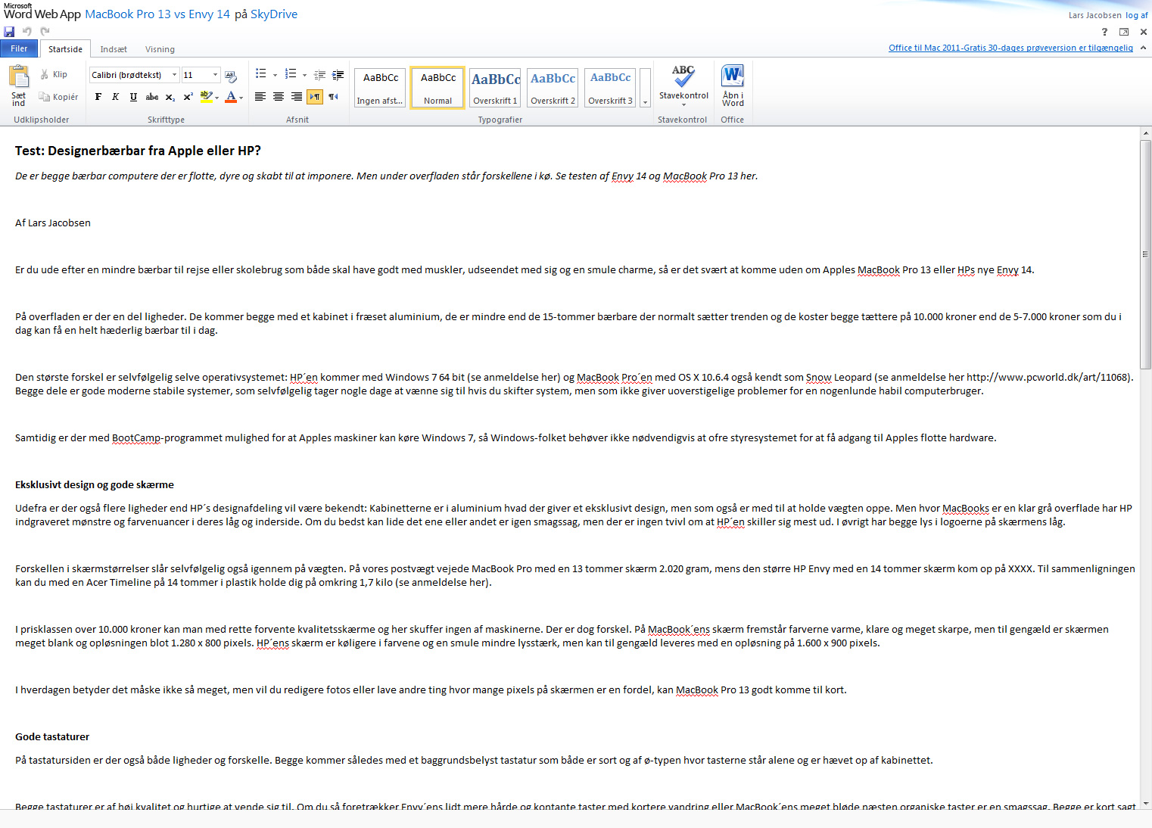Align text to the right
1152x828 pixels.
(297, 97)
